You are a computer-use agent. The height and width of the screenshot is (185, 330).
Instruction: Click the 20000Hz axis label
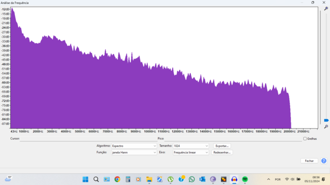289,132
